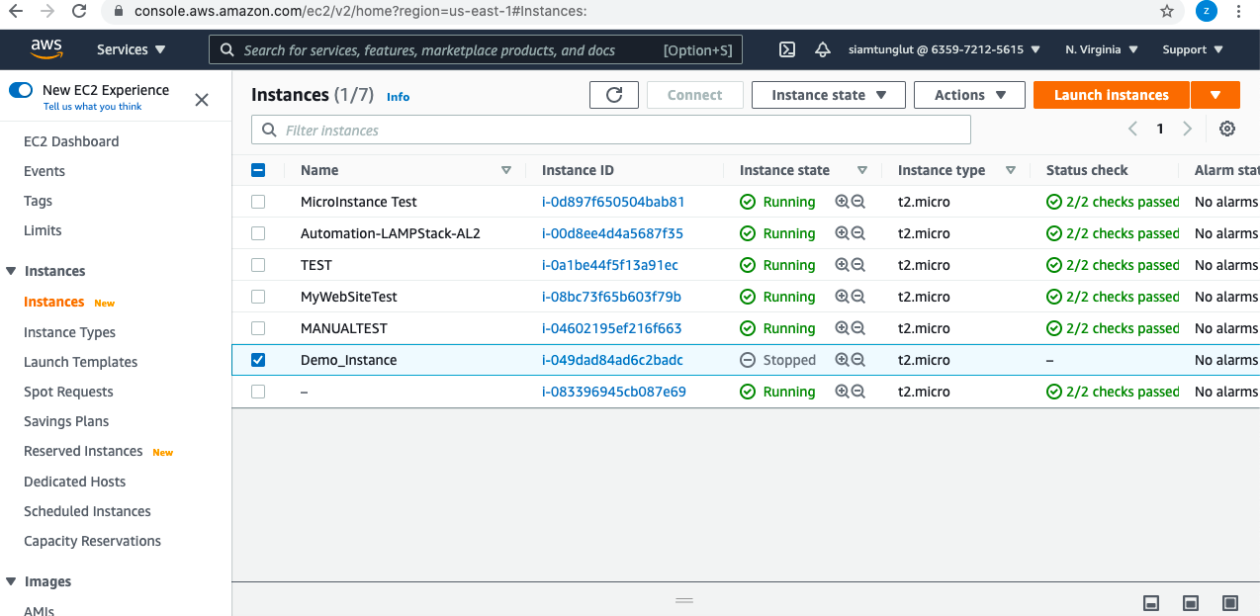Bookmark this page with the star
This screenshot has height=616, width=1260.
click(x=1167, y=12)
